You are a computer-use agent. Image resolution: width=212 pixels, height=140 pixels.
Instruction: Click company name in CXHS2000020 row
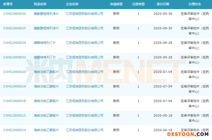(x=85, y=72)
